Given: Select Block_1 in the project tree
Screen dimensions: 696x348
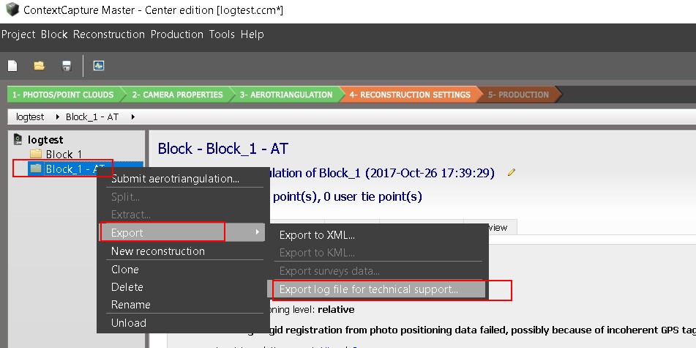Looking at the screenshot, I should (64, 155).
